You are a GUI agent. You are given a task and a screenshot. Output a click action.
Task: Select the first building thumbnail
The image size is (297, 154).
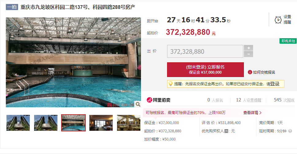(x=18, y=123)
